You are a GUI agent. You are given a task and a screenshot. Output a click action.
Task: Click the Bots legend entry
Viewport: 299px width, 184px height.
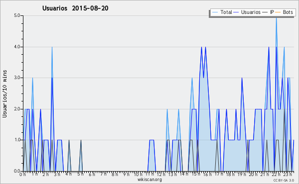click(x=284, y=12)
